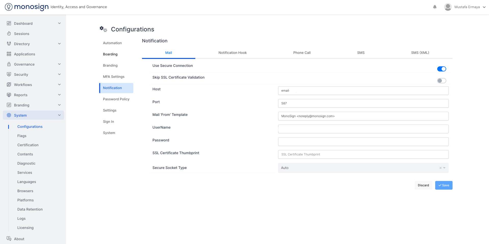Screen dimensions: 489x244
Task: Click the notification bell icon
Action: [435, 7]
